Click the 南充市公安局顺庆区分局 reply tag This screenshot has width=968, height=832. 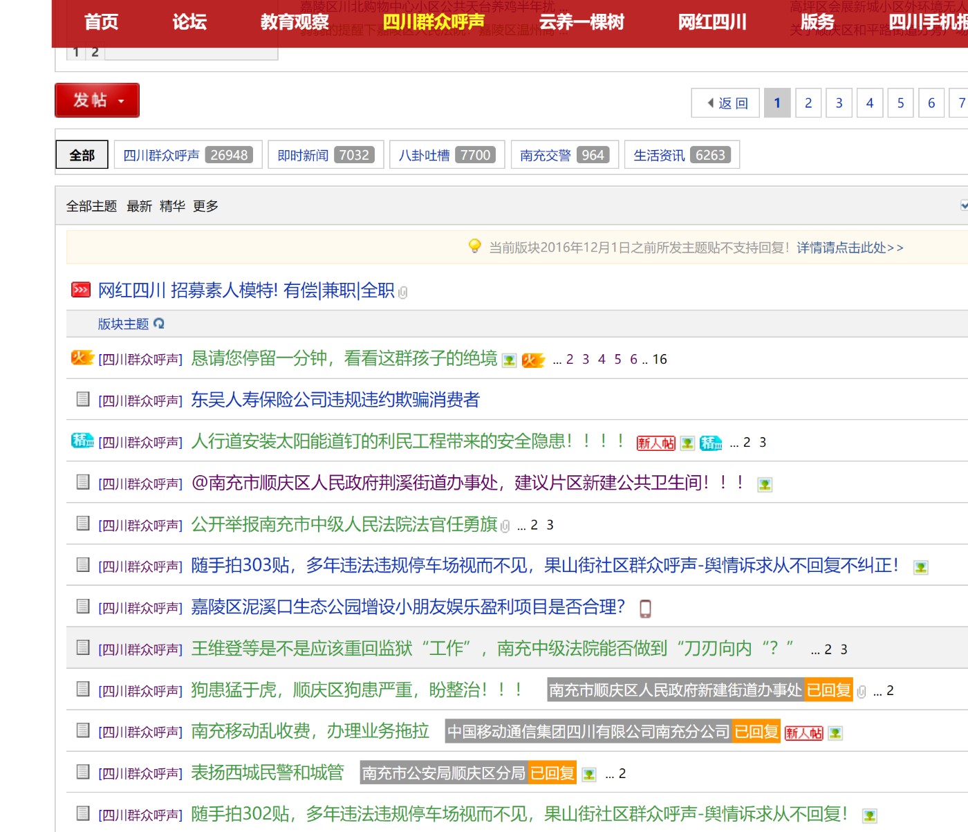(443, 773)
